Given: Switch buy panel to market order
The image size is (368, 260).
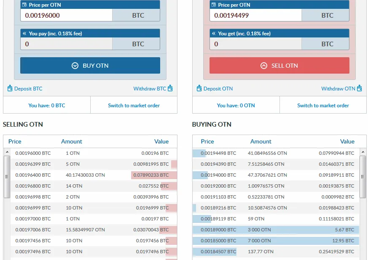Looking at the screenshot, I should pos(134,106).
